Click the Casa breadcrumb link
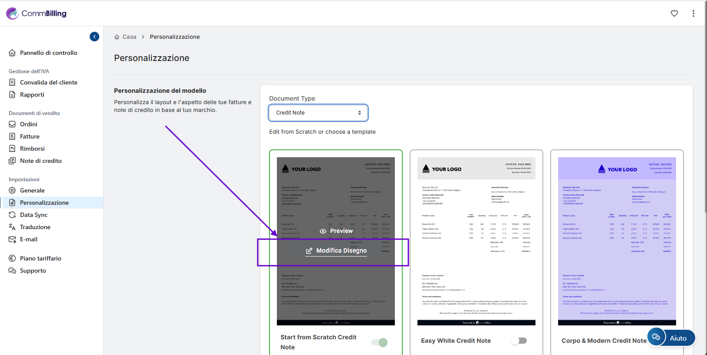The width and height of the screenshot is (707, 355). click(129, 37)
